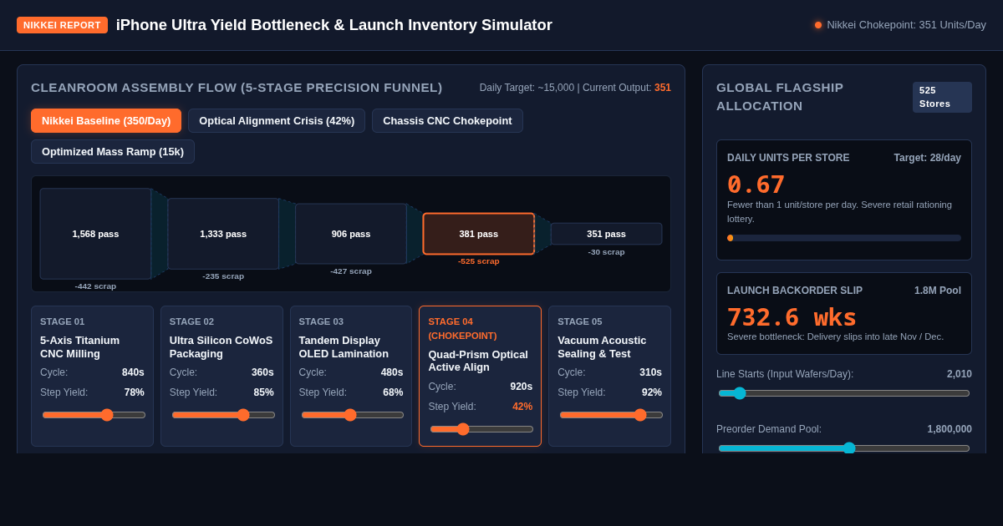The width and height of the screenshot is (1003, 526).
Task: Select the Nikkei Baseline (350/Day) scenario
Action: click(106, 120)
